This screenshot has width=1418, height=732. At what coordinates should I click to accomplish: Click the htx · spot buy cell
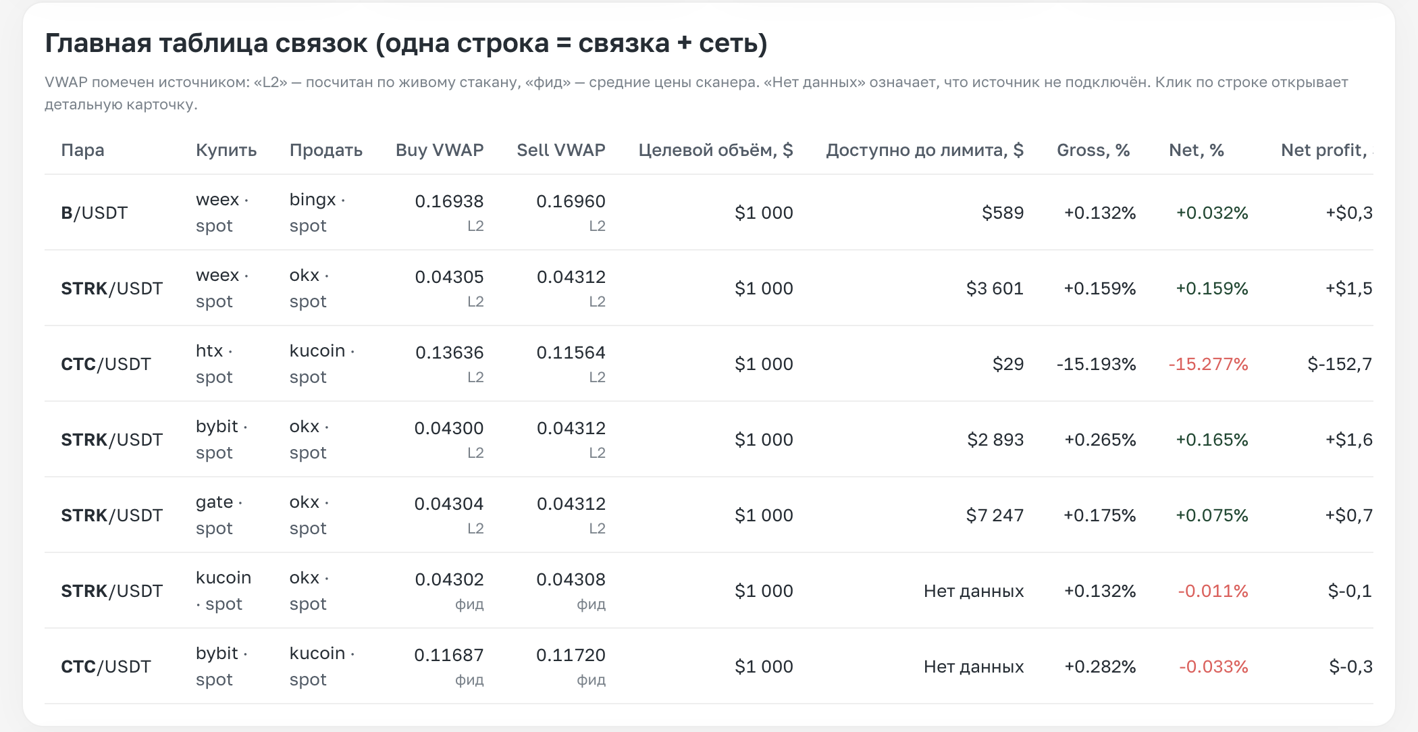point(215,364)
